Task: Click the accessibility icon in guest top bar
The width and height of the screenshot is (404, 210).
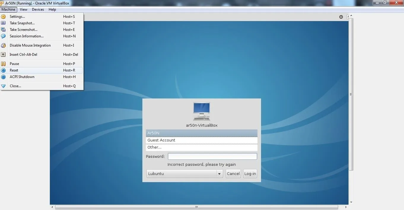Action: 341,17
